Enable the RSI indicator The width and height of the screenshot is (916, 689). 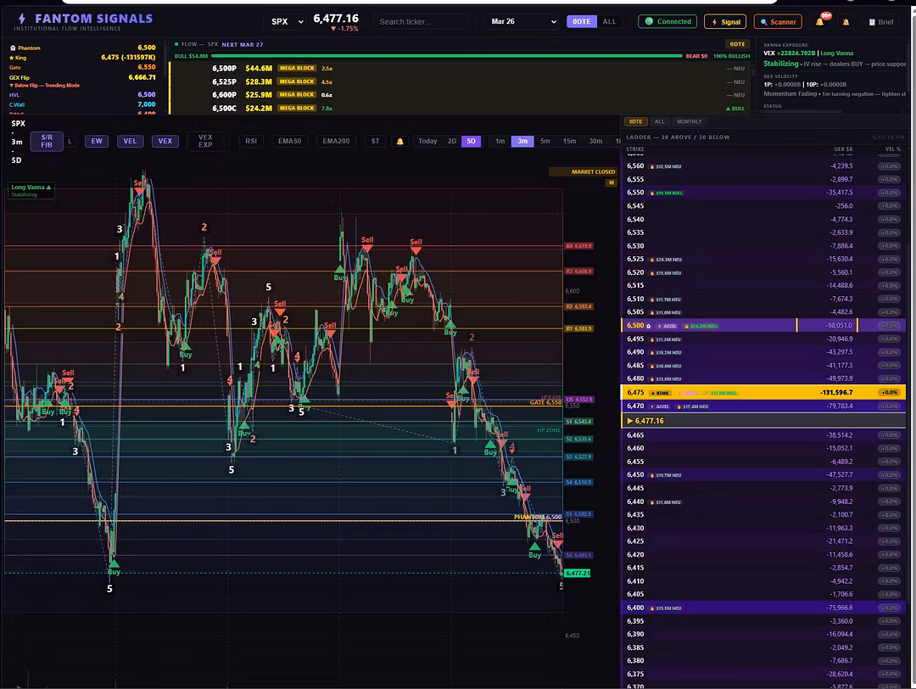click(x=250, y=142)
